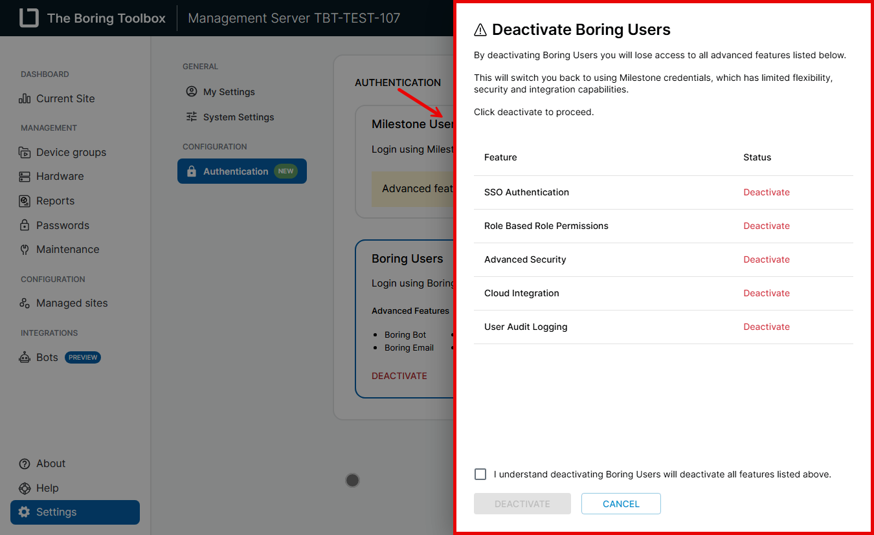
Task: Open Managed sites icon
Action: pyautogui.click(x=25, y=303)
